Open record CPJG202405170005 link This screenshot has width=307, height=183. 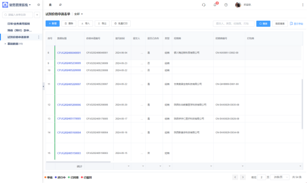(69, 119)
